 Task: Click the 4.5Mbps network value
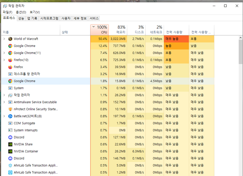pyautogui.click(x=156, y=81)
